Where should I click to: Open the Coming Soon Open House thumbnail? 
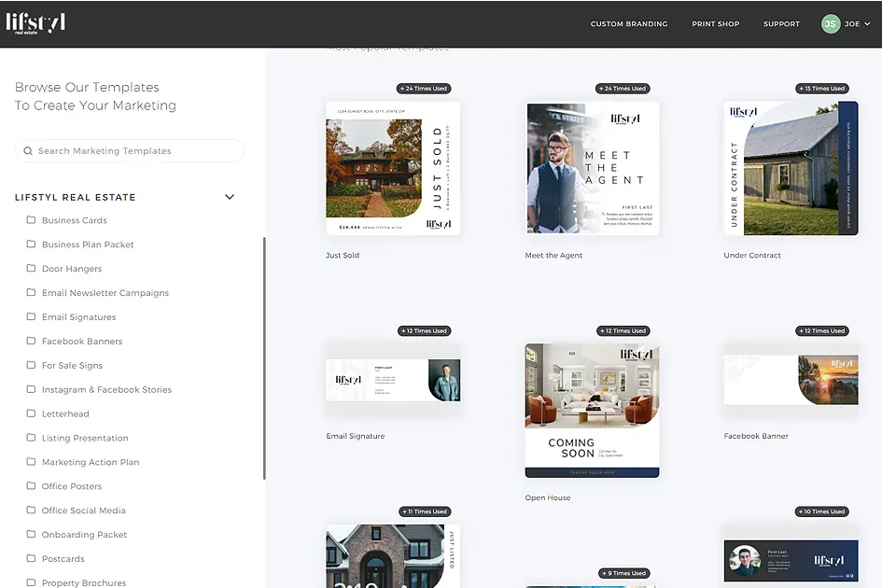(x=593, y=411)
